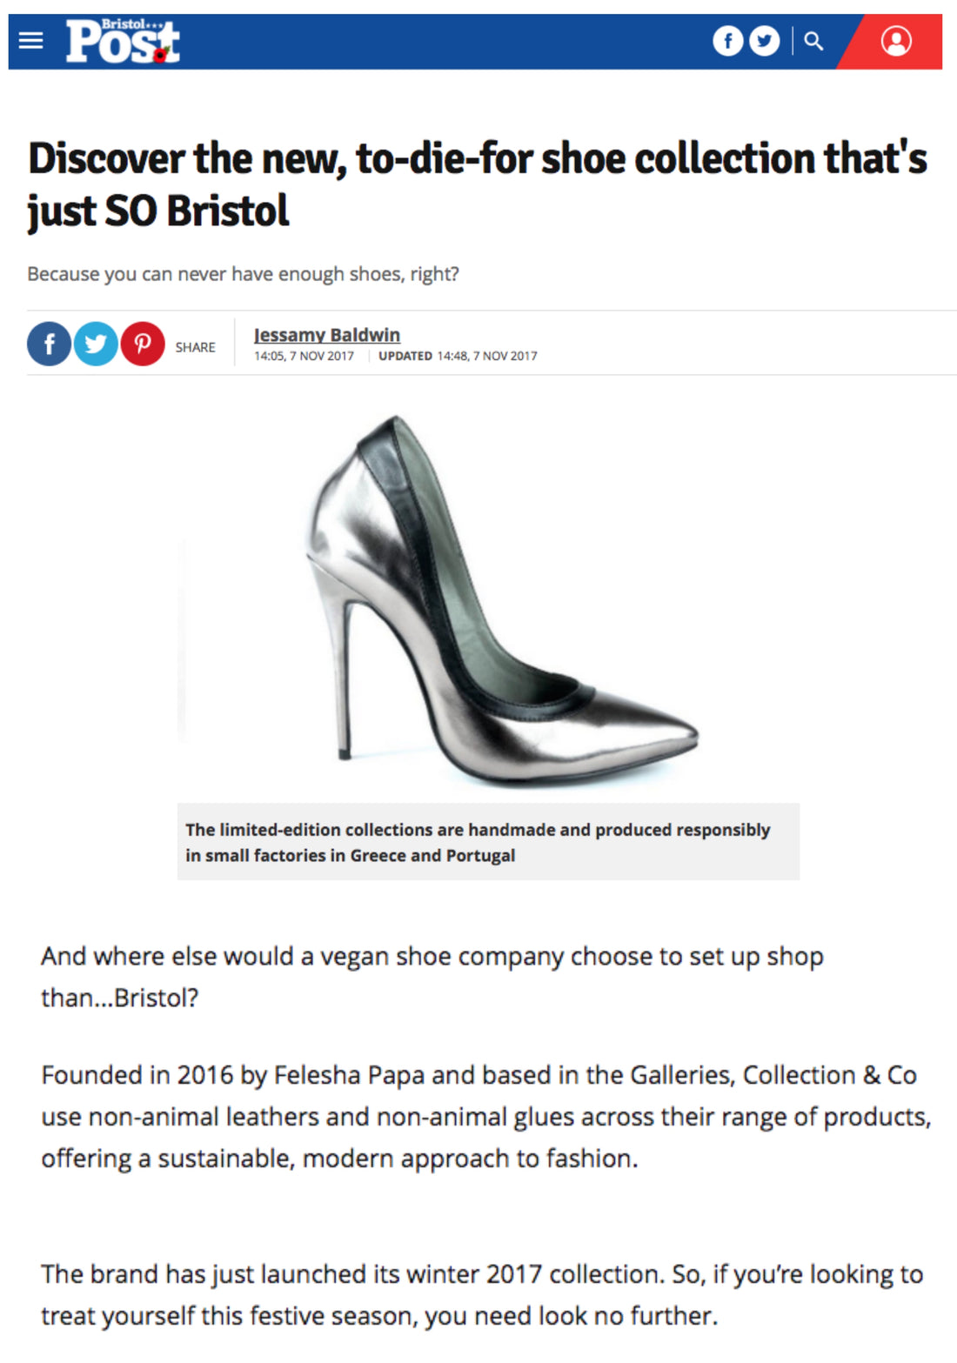The width and height of the screenshot is (957, 1363).
Task: Click the search magnifier icon
Action: pyautogui.click(x=813, y=41)
